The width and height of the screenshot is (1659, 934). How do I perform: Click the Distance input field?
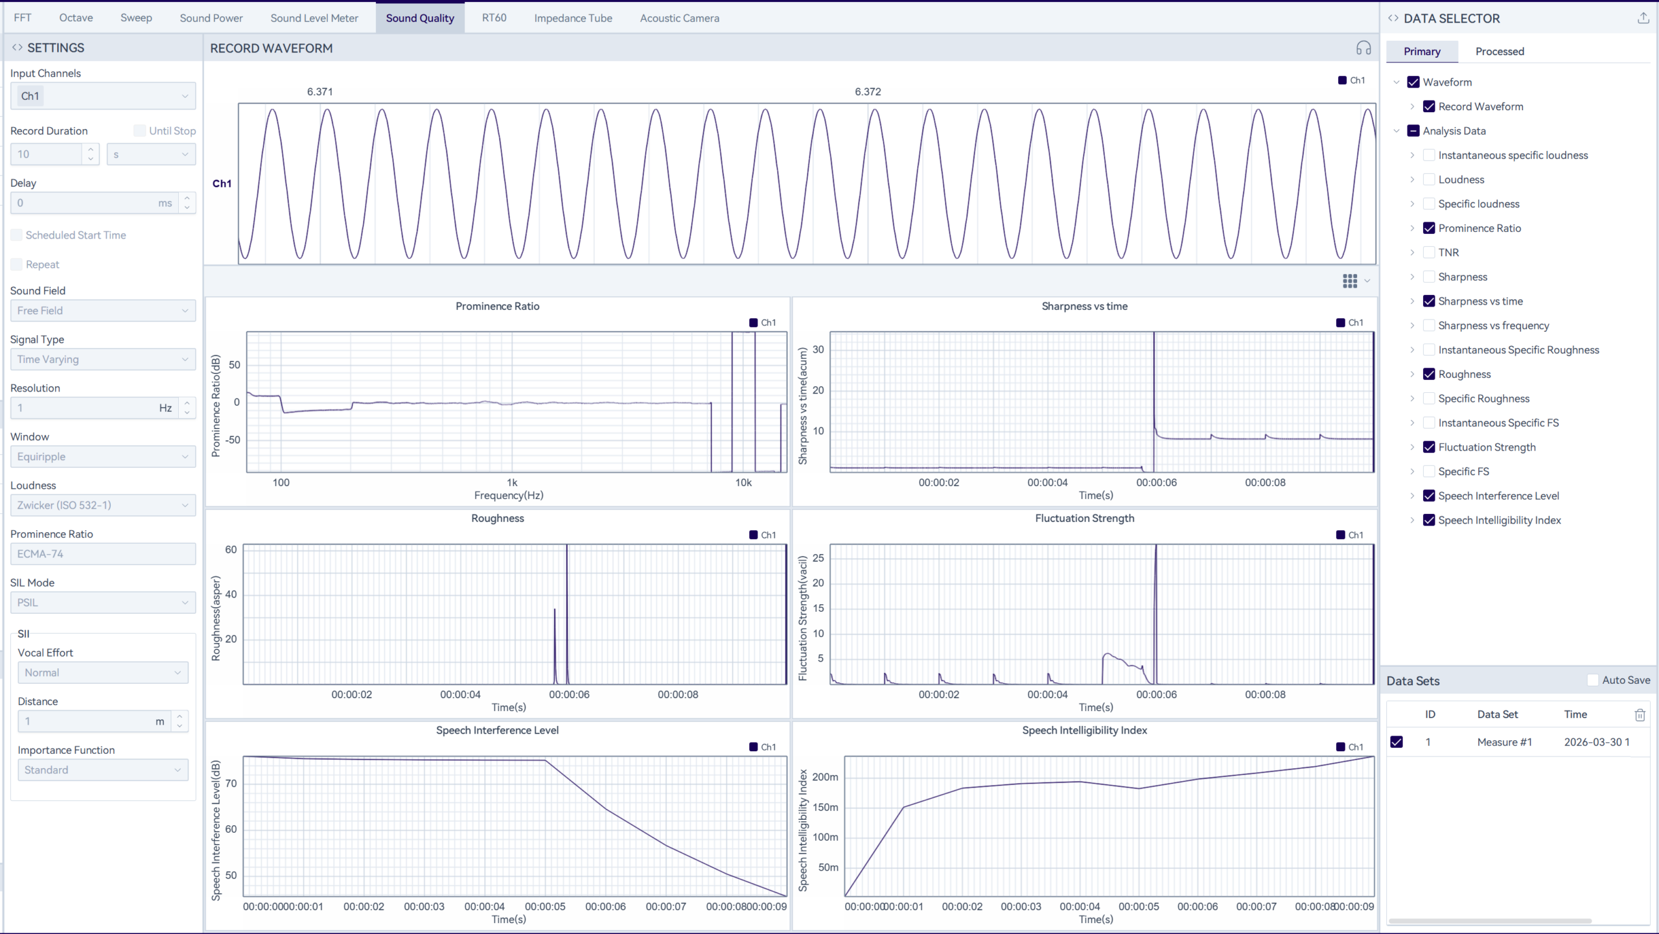(87, 721)
